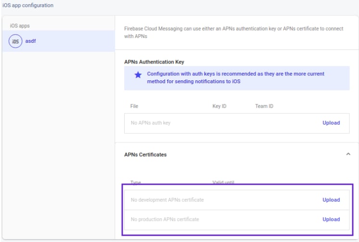Click the auth keys recommendation banner text

236,77
